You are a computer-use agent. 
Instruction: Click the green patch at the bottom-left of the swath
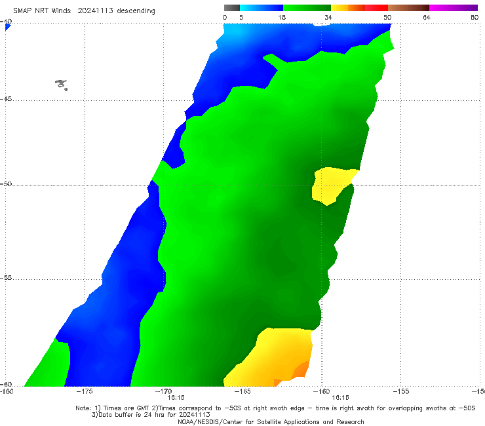coord(50,365)
